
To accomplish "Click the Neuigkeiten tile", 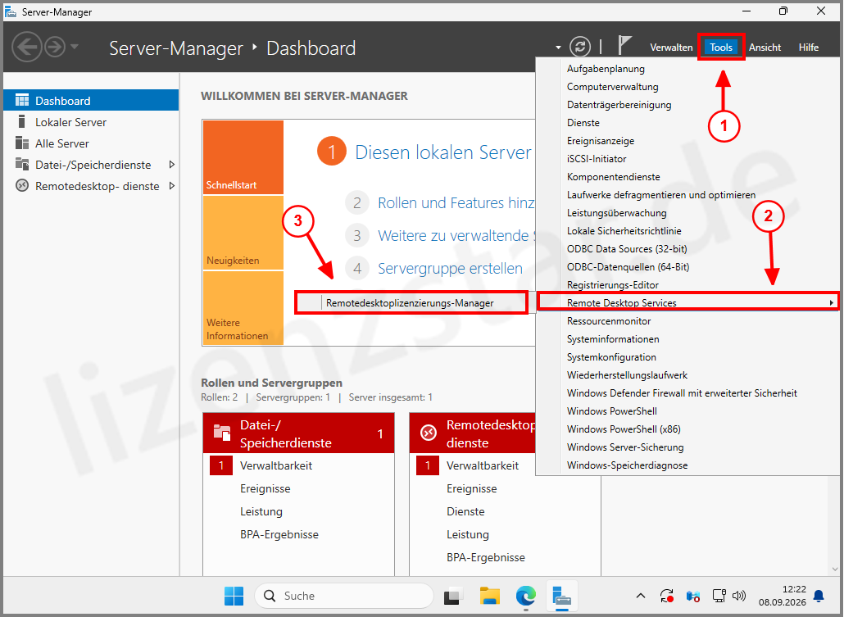I will click(243, 233).
